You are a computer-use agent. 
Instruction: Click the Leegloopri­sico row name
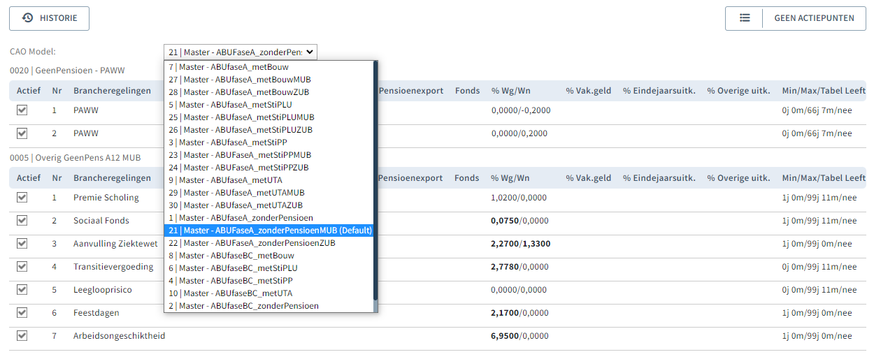click(102, 290)
